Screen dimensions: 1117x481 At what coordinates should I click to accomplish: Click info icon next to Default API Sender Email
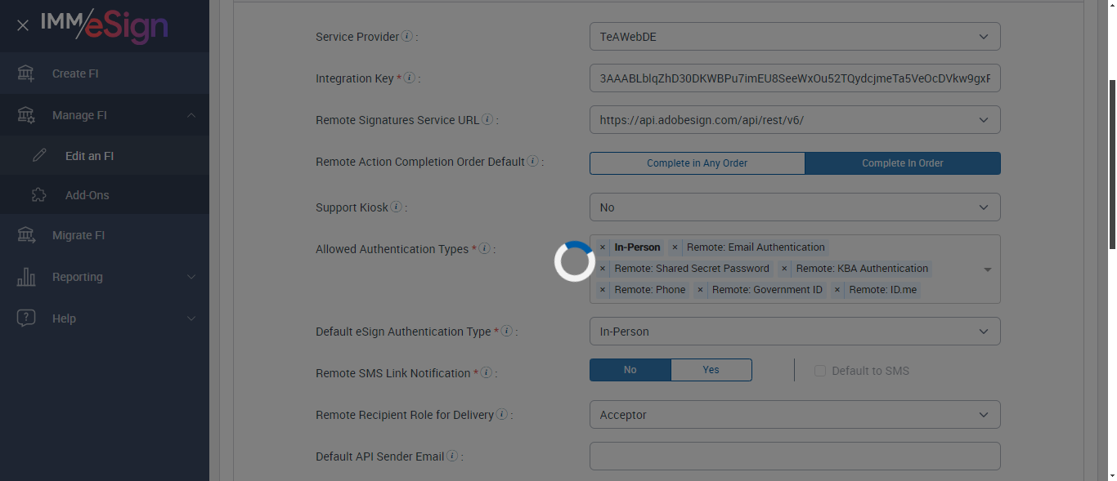(x=452, y=457)
